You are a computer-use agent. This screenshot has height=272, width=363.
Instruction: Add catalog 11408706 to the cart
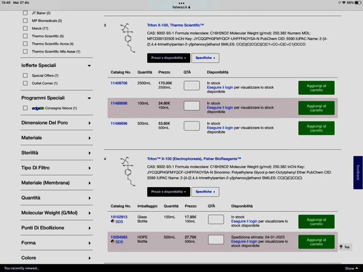tap(316, 88)
